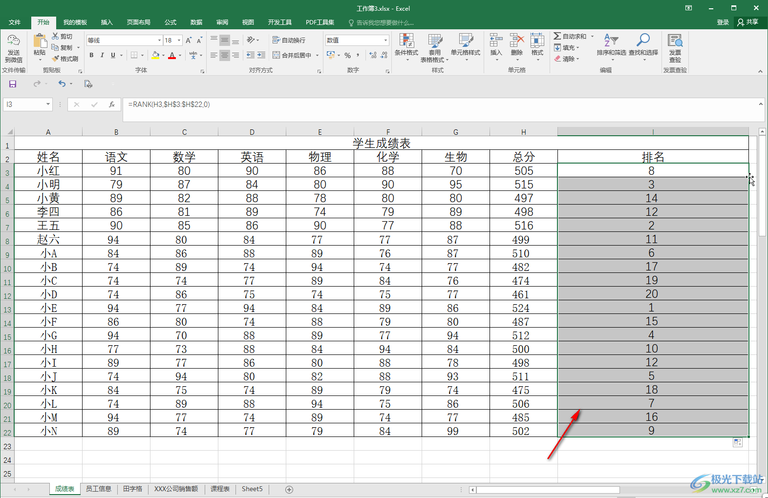Decrease decimal places
The height and width of the screenshot is (498, 768).
coord(384,55)
